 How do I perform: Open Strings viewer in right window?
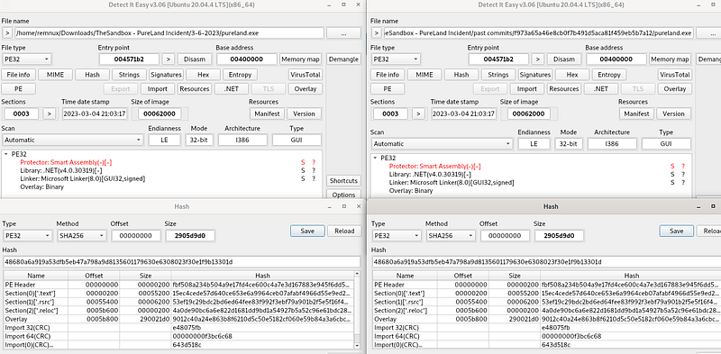[x=498, y=75]
